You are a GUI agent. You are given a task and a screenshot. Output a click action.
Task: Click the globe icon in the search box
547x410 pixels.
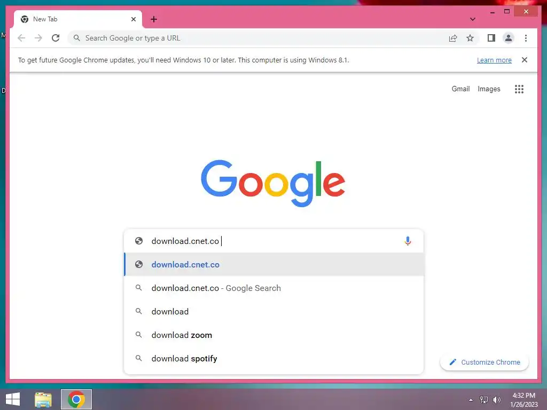click(139, 241)
